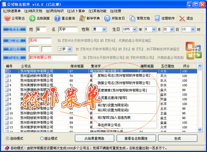Viewport: 207px width, 152px height.
Task: Click the given name 名 input field
Action: [x=68, y=29]
